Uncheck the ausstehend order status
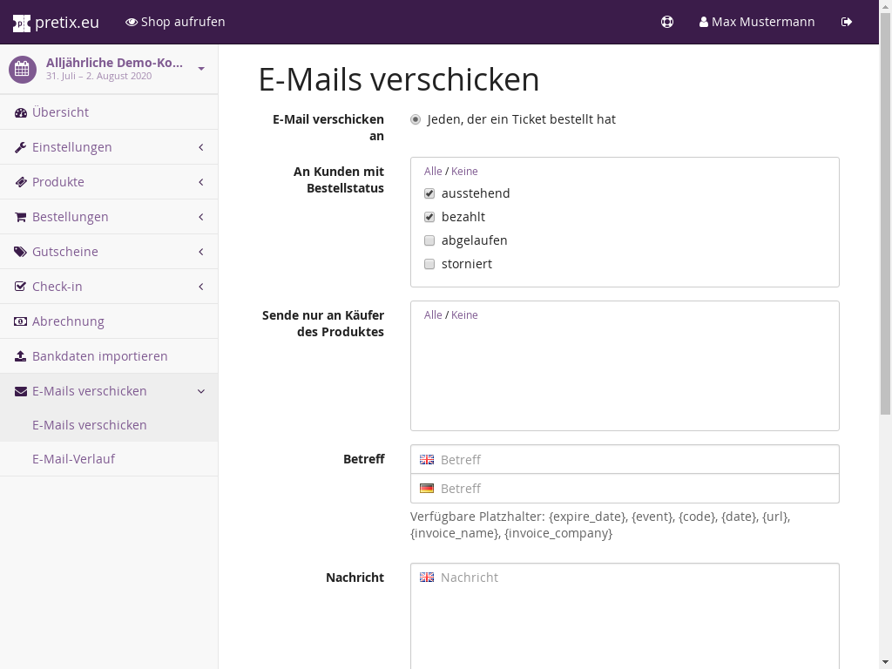Viewport: 892px width, 669px height. [429, 193]
